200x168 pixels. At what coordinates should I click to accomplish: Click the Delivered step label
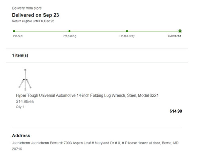tap(174, 36)
